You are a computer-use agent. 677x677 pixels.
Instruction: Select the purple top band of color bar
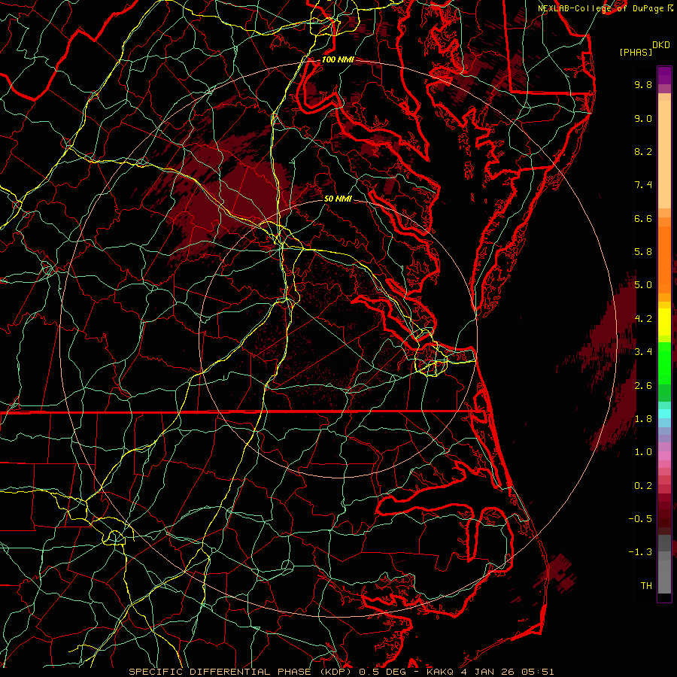coord(664,75)
